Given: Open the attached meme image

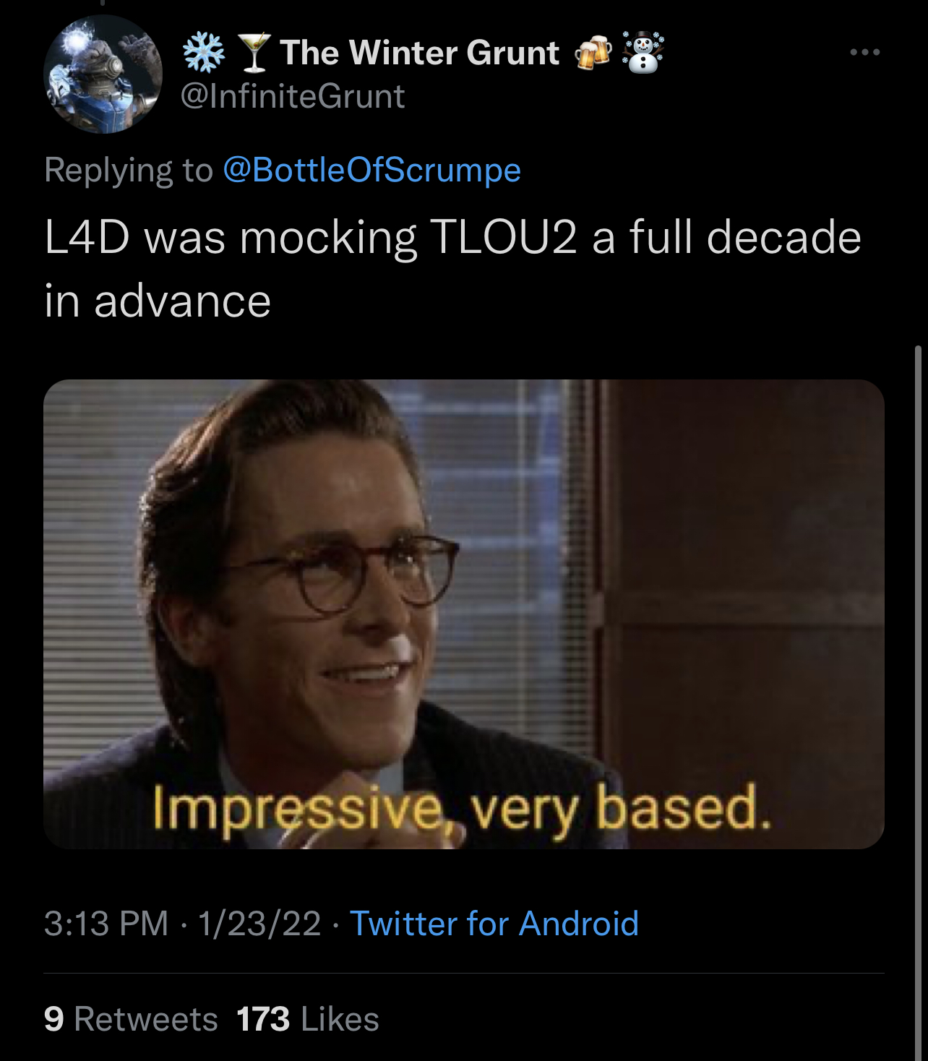Looking at the screenshot, I should pos(464,614).
